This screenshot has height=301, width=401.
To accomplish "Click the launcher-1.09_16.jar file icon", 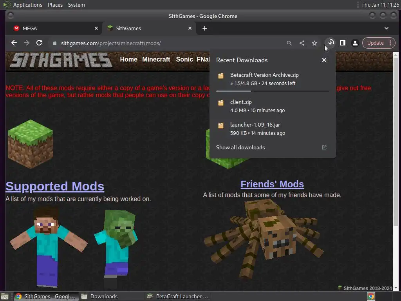I will pos(221,125).
